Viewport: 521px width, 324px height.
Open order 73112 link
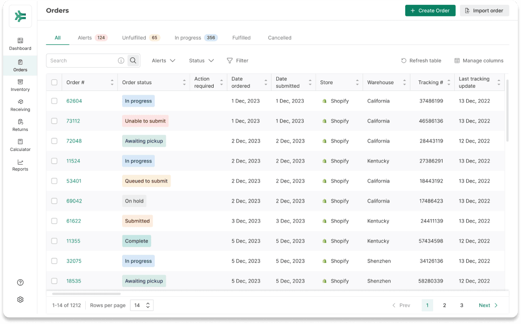pyautogui.click(x=73, y=121)
